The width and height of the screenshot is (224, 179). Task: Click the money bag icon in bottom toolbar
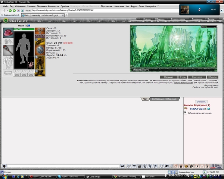[x=181, y=166]
